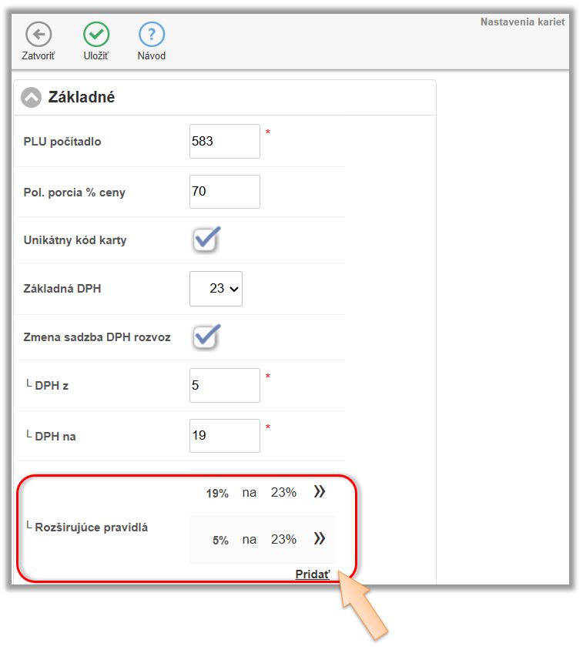The image size is (583, 653).
Task: Click the Základné section heading
Action: click(82, 98)
